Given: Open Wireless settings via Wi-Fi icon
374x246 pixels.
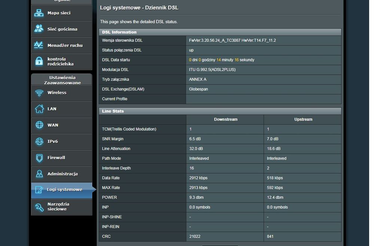Looking at the screenshot, I should (x=39, y=93).
